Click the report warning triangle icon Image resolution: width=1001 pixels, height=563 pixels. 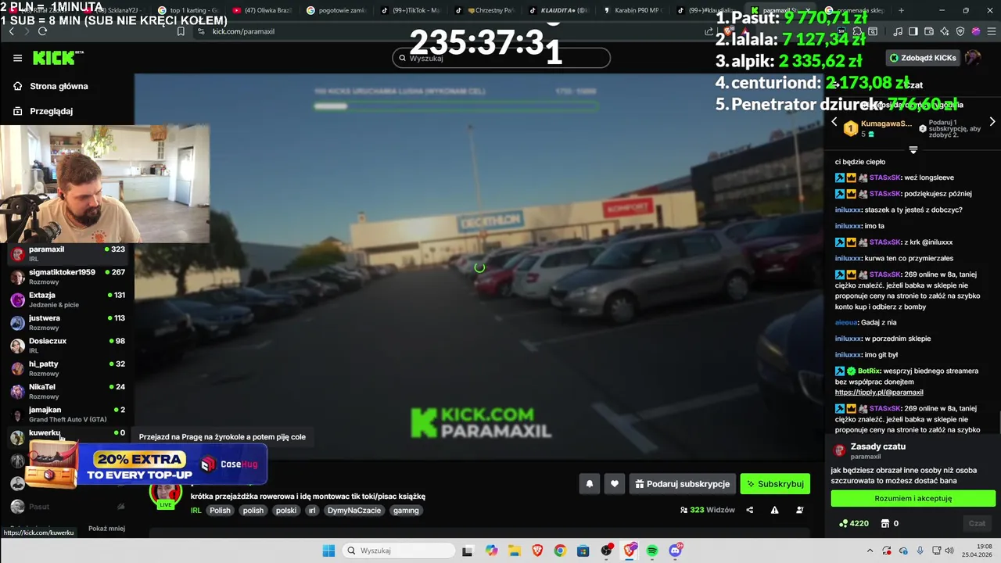point(775,510)
